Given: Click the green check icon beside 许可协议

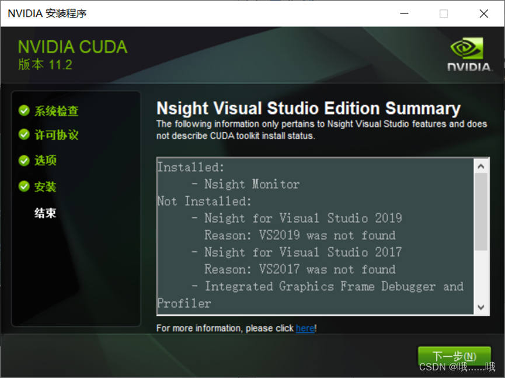Looking at the screenshot, I should (x=24, y=134).
